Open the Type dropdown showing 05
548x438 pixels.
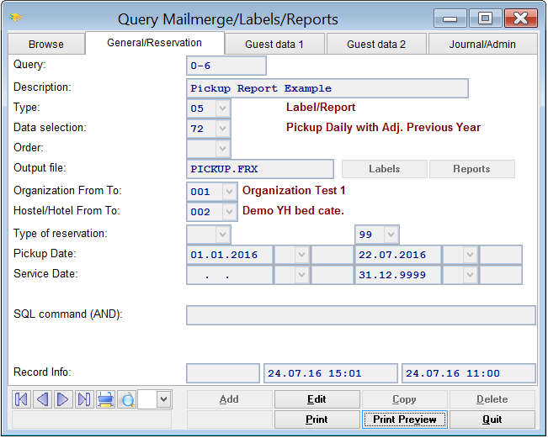222,108
